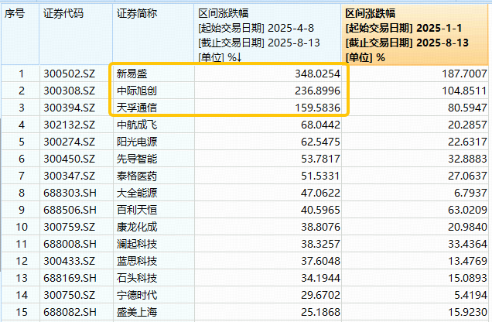The image size is (492, 322).
Task: Select stock code 300274.SZ
Action: coord(69,142)
